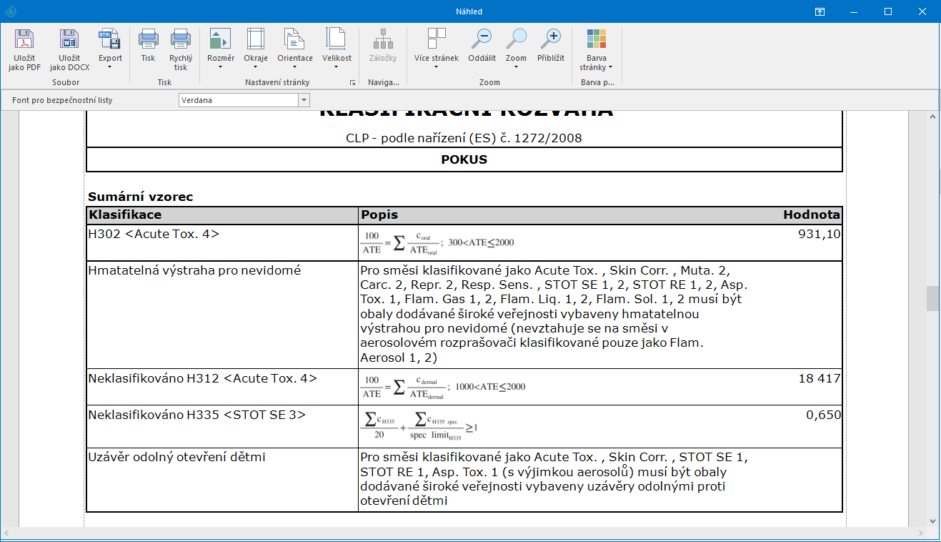Save the preview as PDF
This screenshot has height=542, width=941.
pos(24,50)
